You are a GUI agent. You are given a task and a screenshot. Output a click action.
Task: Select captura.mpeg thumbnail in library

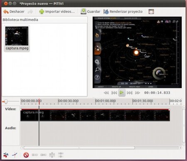point(17,38)
